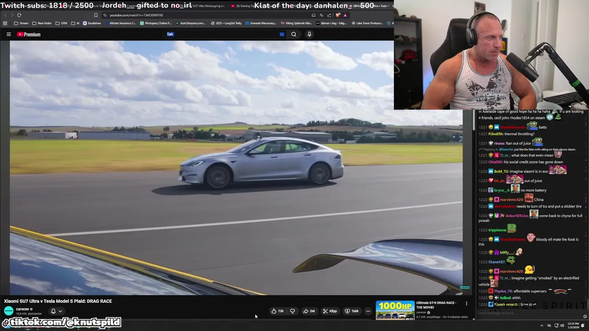The image size is (589, 331).
Task: Click the Brave shield icon in address bar
Action: pyautogui.click(x=338, y=15)
